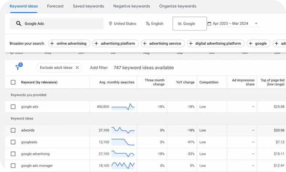Add digital advertising platform suggestion
Viewport: 286px width, 172px height.
pos(216,43)
